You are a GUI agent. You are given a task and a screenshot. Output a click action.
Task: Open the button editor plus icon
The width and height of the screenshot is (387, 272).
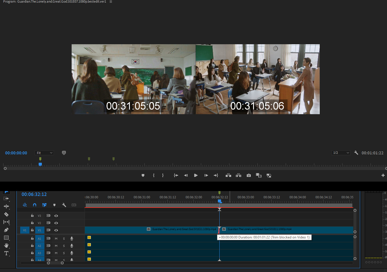coord(383,175)
